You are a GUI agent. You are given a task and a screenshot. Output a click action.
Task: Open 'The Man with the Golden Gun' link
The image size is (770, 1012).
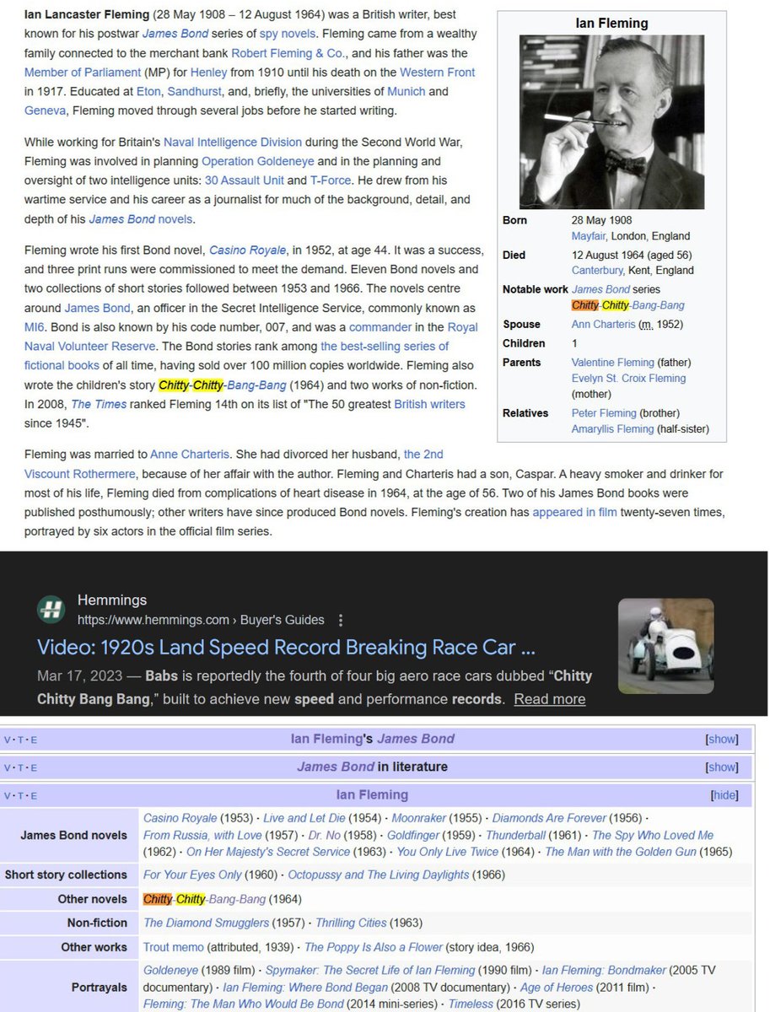tap(621, 852)
